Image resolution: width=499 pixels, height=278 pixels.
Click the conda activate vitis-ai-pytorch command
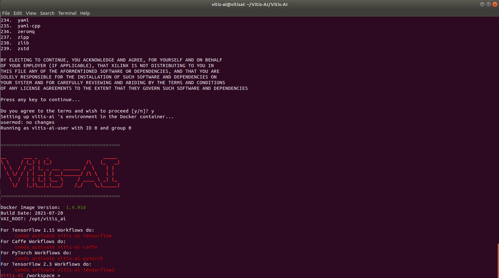(x=59, y=258)
